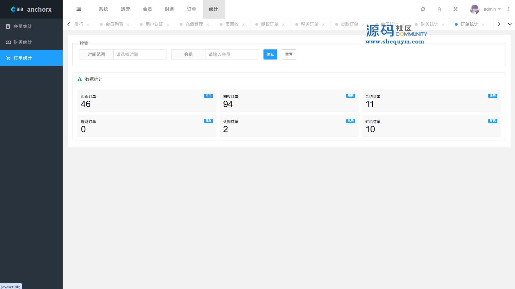This screenshot has height=289, width=515.
Task: Click the admin avatar image
Action: pyautogui.click(x=474, y=9)
